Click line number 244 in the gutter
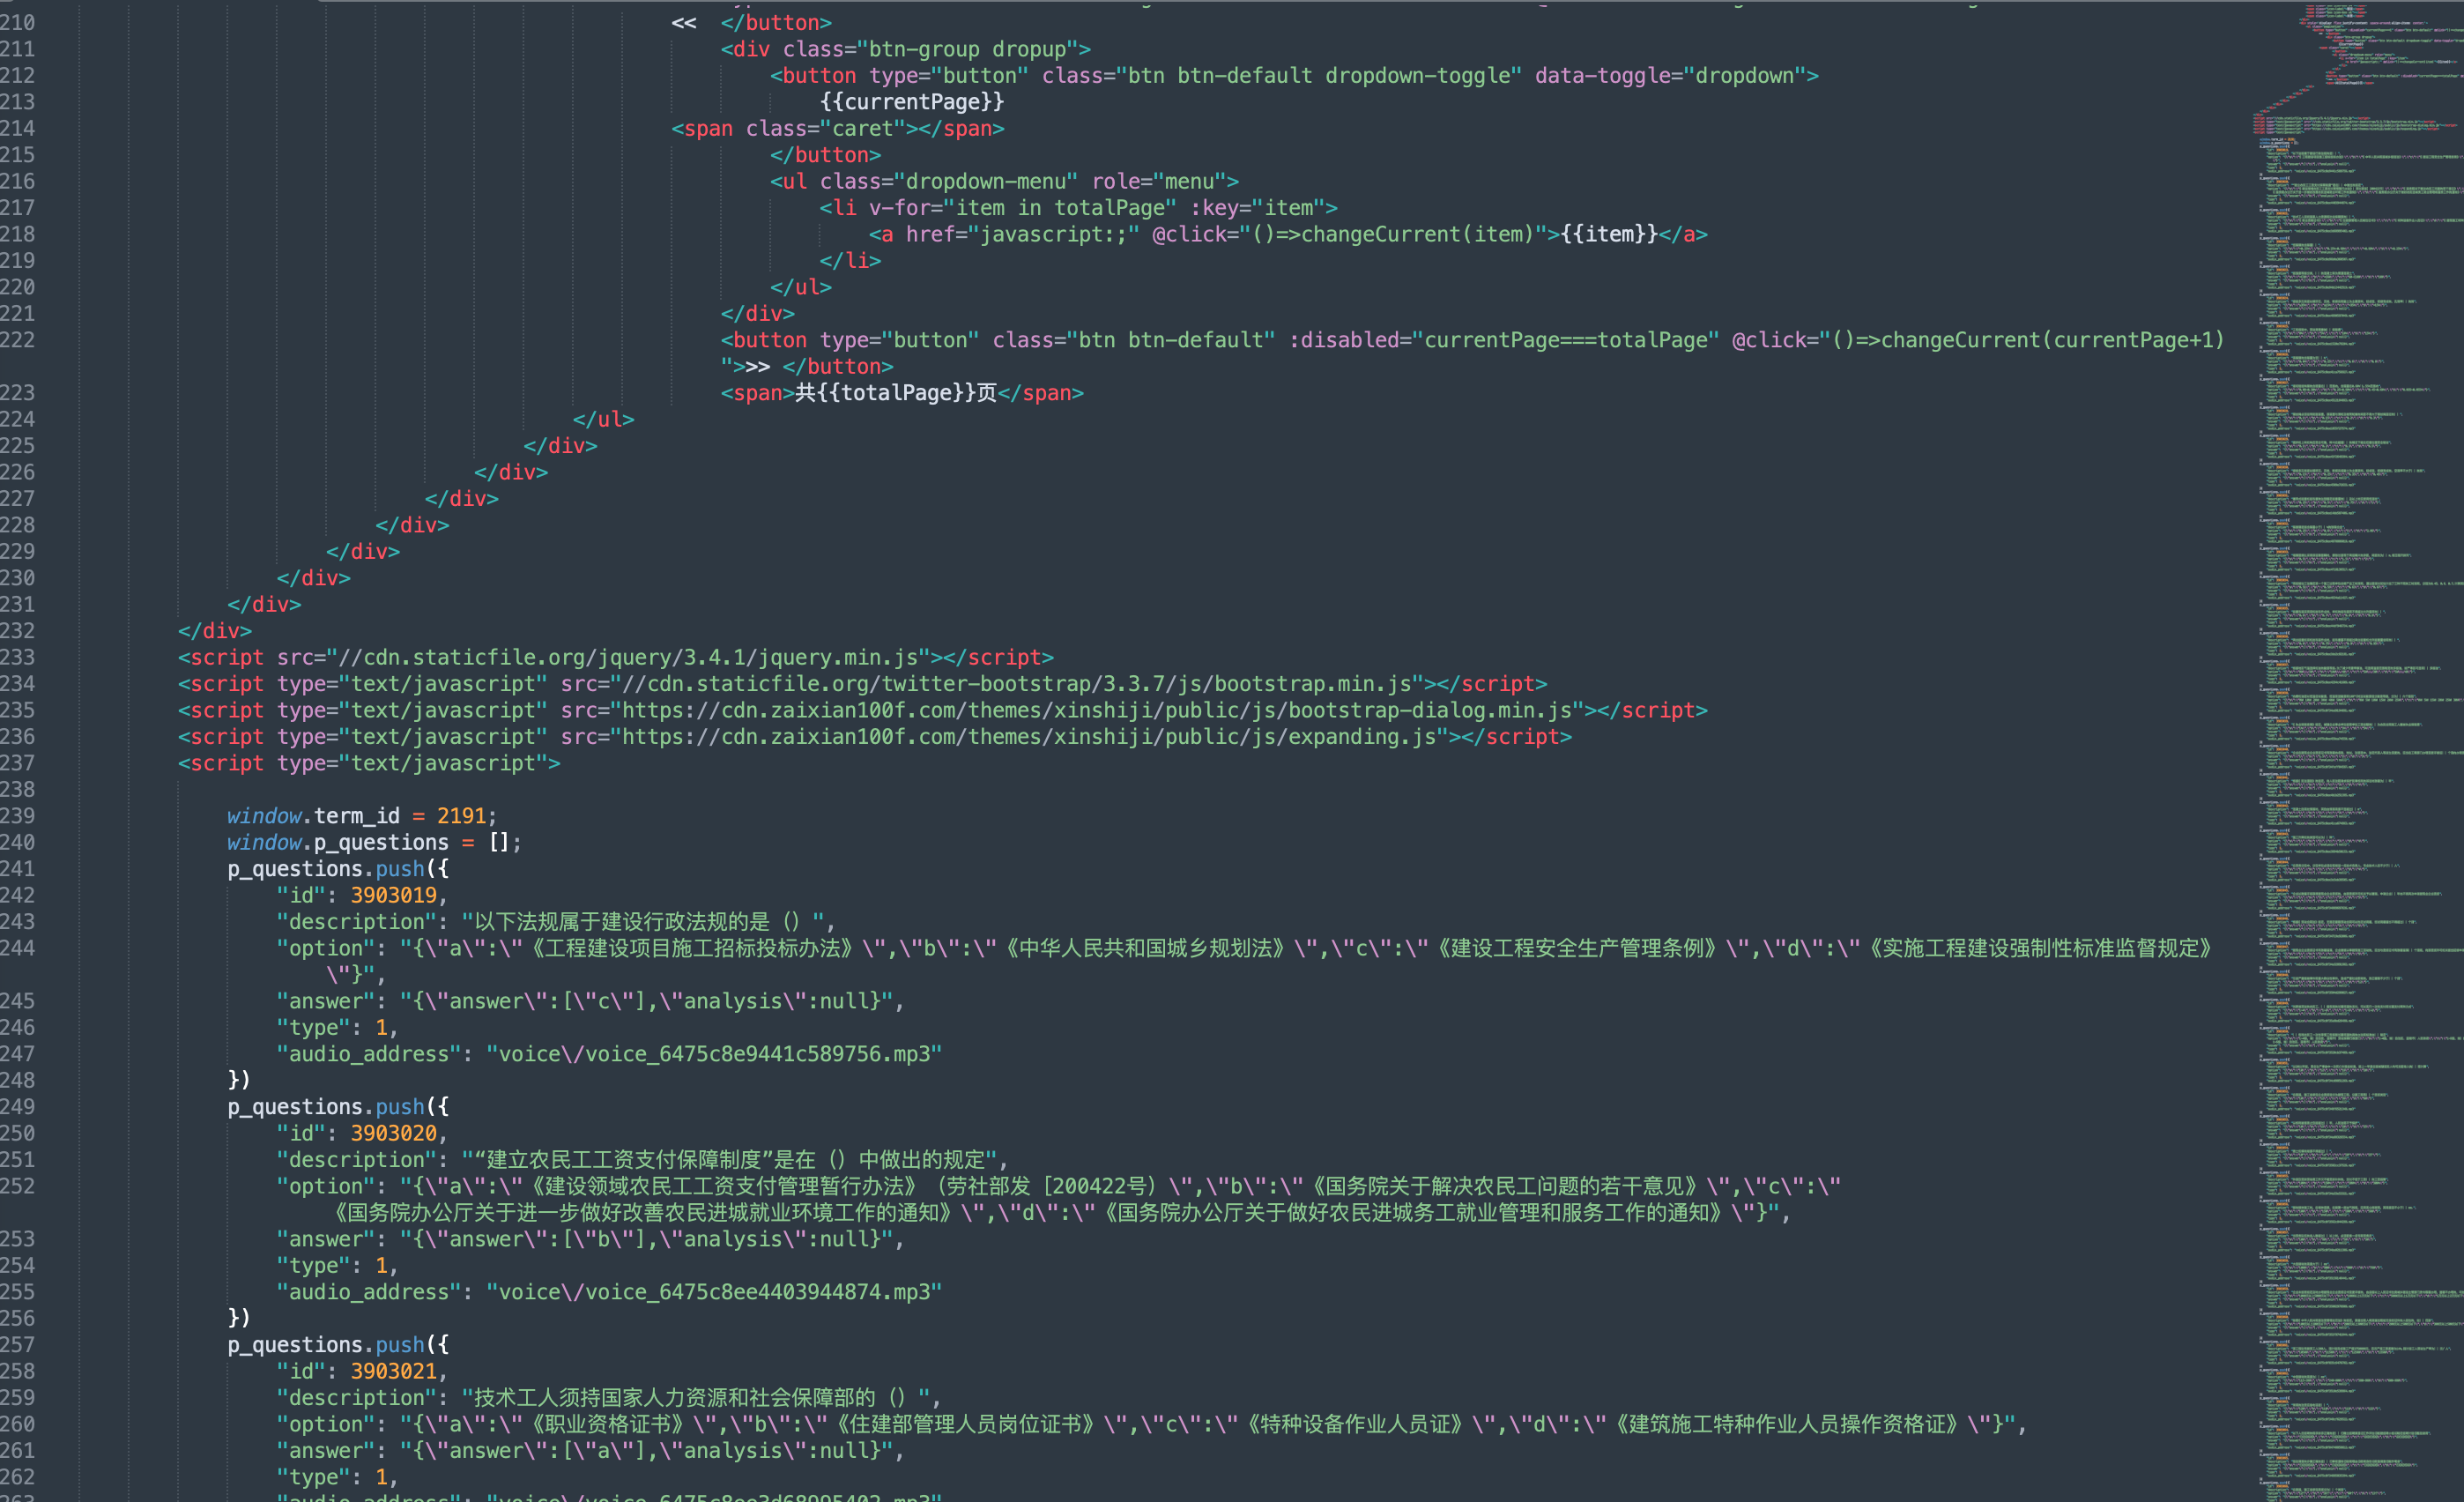This screenshot has height=1502, width=2464. point(17,948)
